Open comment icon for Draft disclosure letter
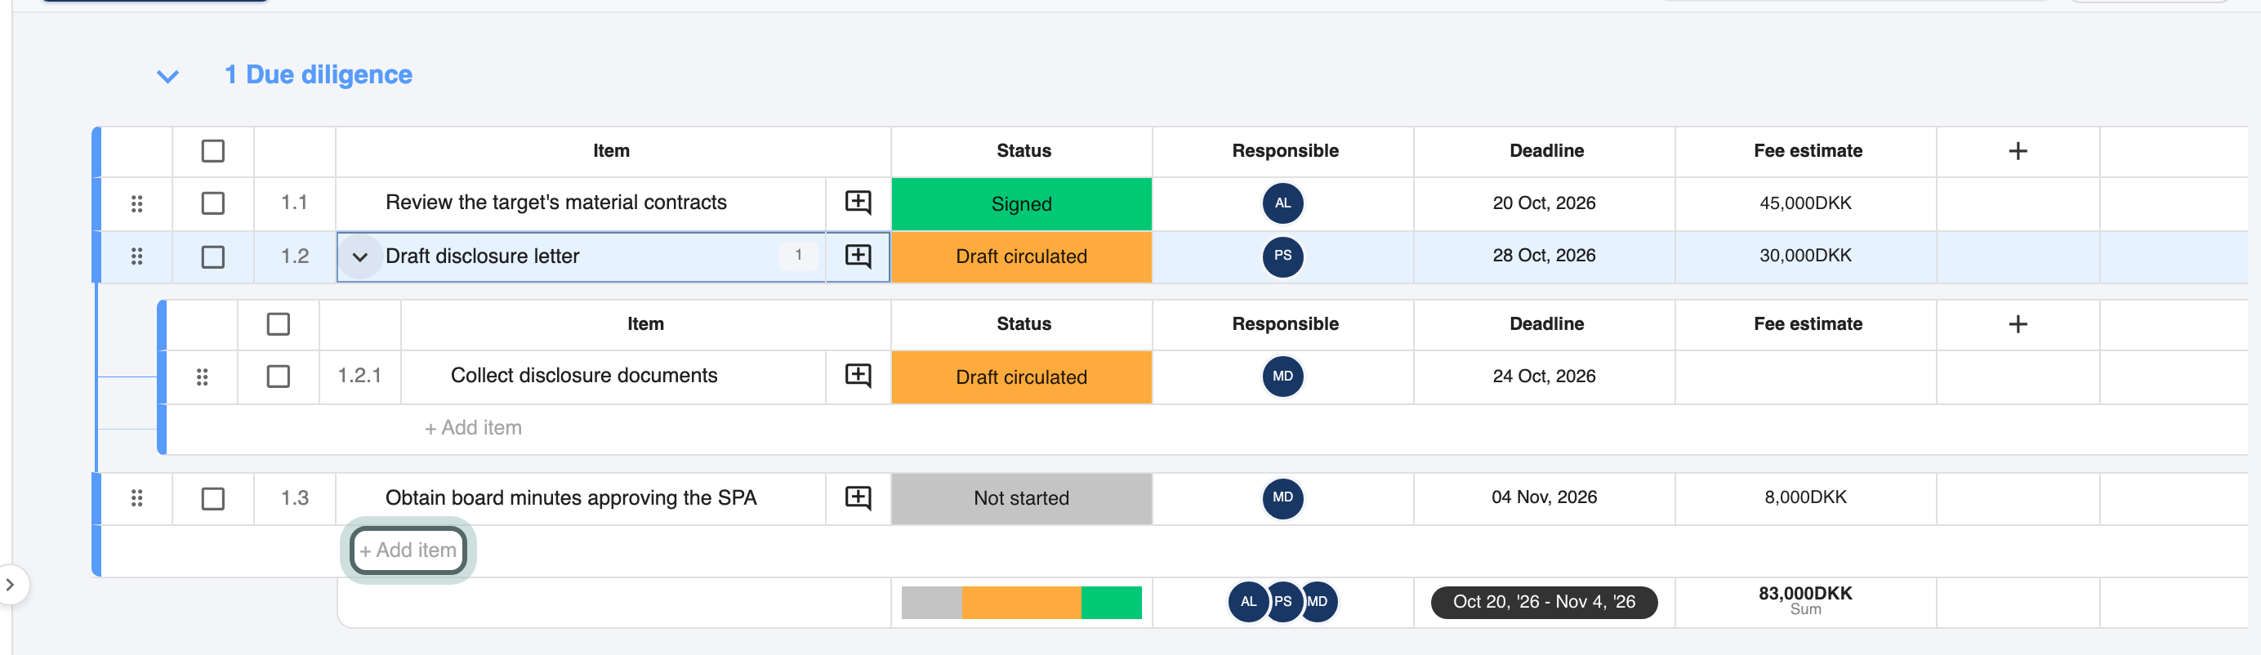The height and width of the screenshot is (655, 2261). click(858, 256)
